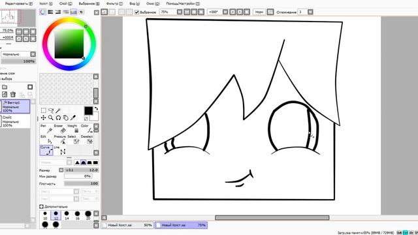Screen dimensions: 418x235
Task: Create a new layer folder
Action: 5,87
